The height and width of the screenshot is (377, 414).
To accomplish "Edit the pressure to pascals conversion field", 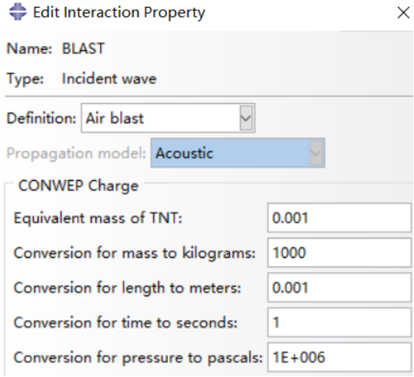I will tap(339, 357).
